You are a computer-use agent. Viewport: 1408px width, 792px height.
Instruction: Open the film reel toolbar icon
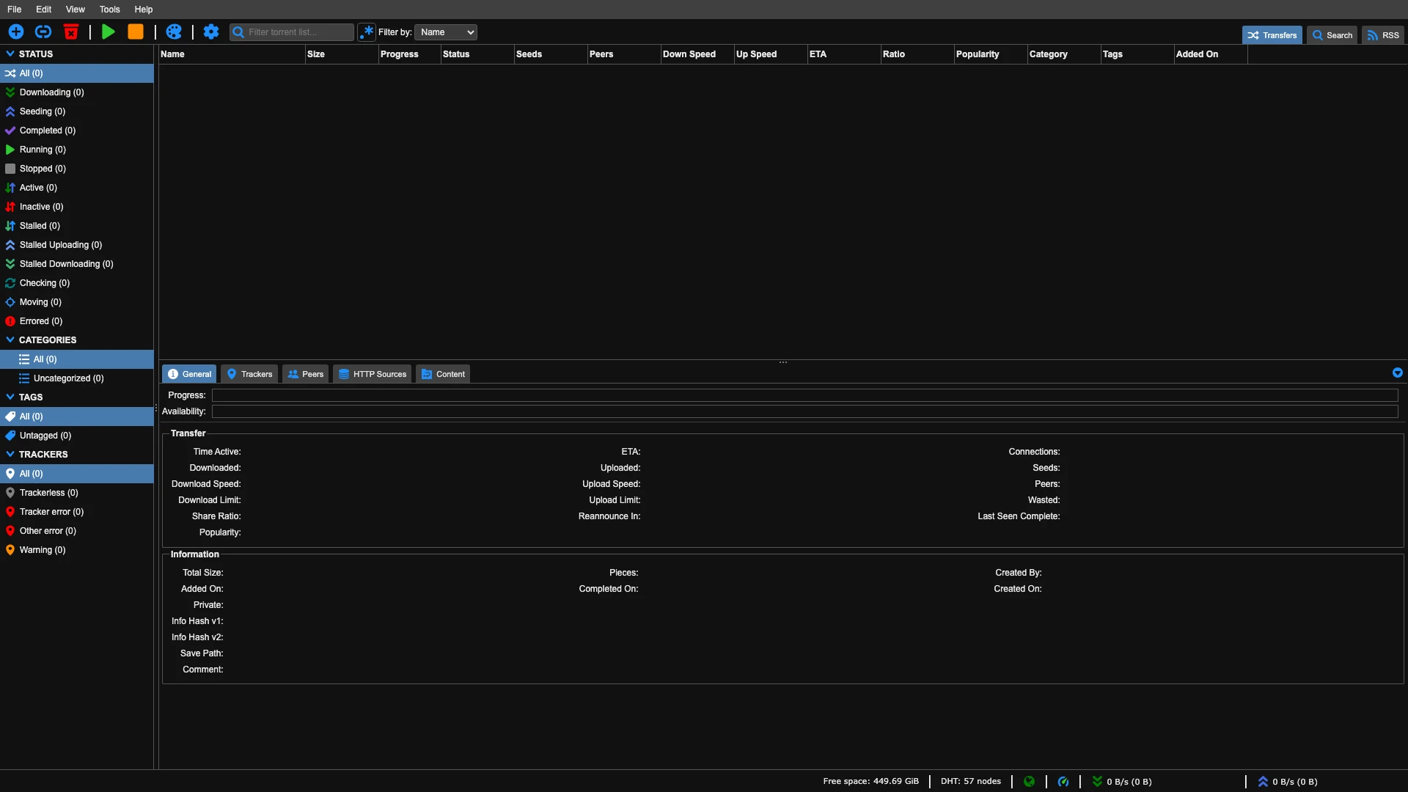tap(174, 32)
